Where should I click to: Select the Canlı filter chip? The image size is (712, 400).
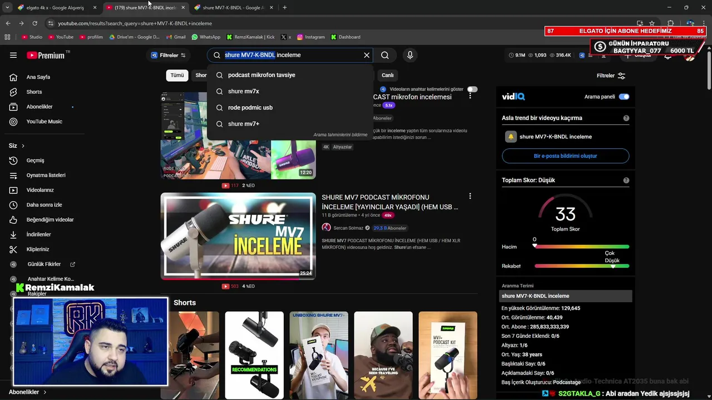click(x=388, y=75)
